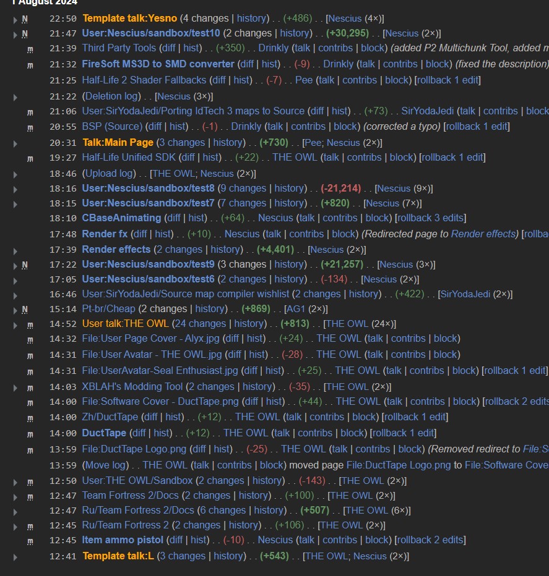
Task: Click the N new-page flag on Pt-br/Cheap row
Action: pos(25,309)
